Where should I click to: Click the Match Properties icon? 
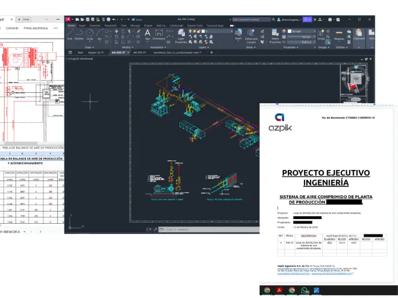[274, 35]
